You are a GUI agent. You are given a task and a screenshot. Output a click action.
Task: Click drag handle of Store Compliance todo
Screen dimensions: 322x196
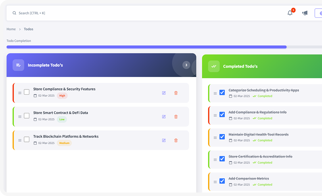tap(20, 93)
